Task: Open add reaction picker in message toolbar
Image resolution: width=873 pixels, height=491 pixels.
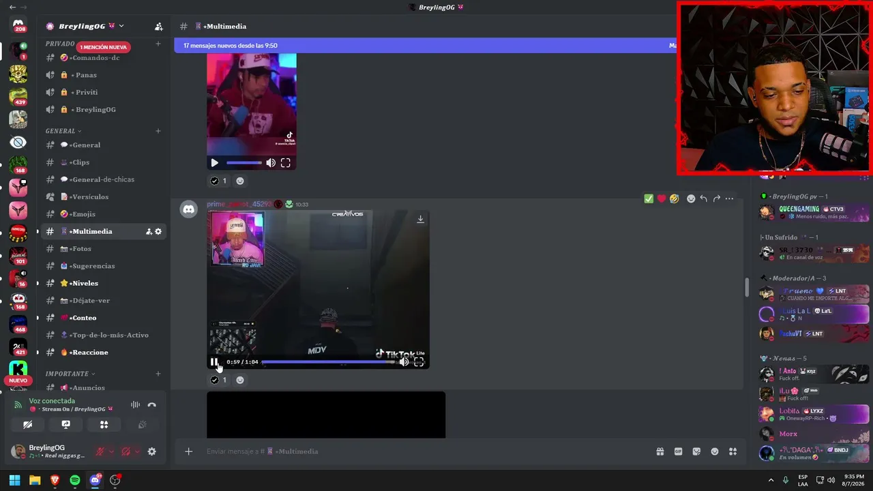Action: click(691, 198)
